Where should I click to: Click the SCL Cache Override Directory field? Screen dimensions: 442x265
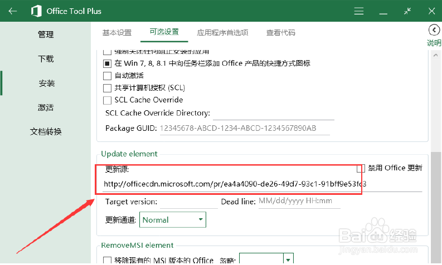coord(274,114)
